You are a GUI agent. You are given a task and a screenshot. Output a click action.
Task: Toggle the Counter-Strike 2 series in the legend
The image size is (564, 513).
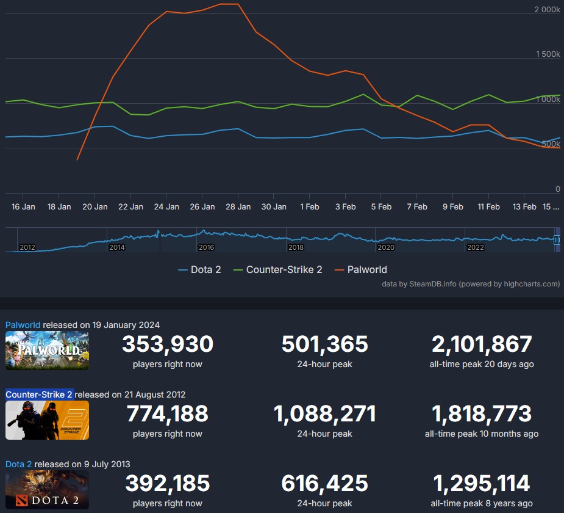pyautogui.click(x=277, y=269)
